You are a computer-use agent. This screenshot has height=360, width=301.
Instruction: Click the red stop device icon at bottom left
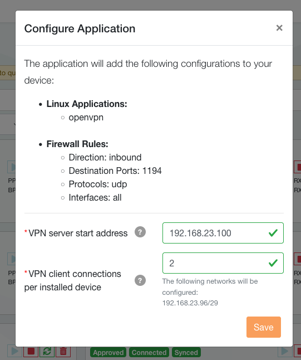click(31, 351)
